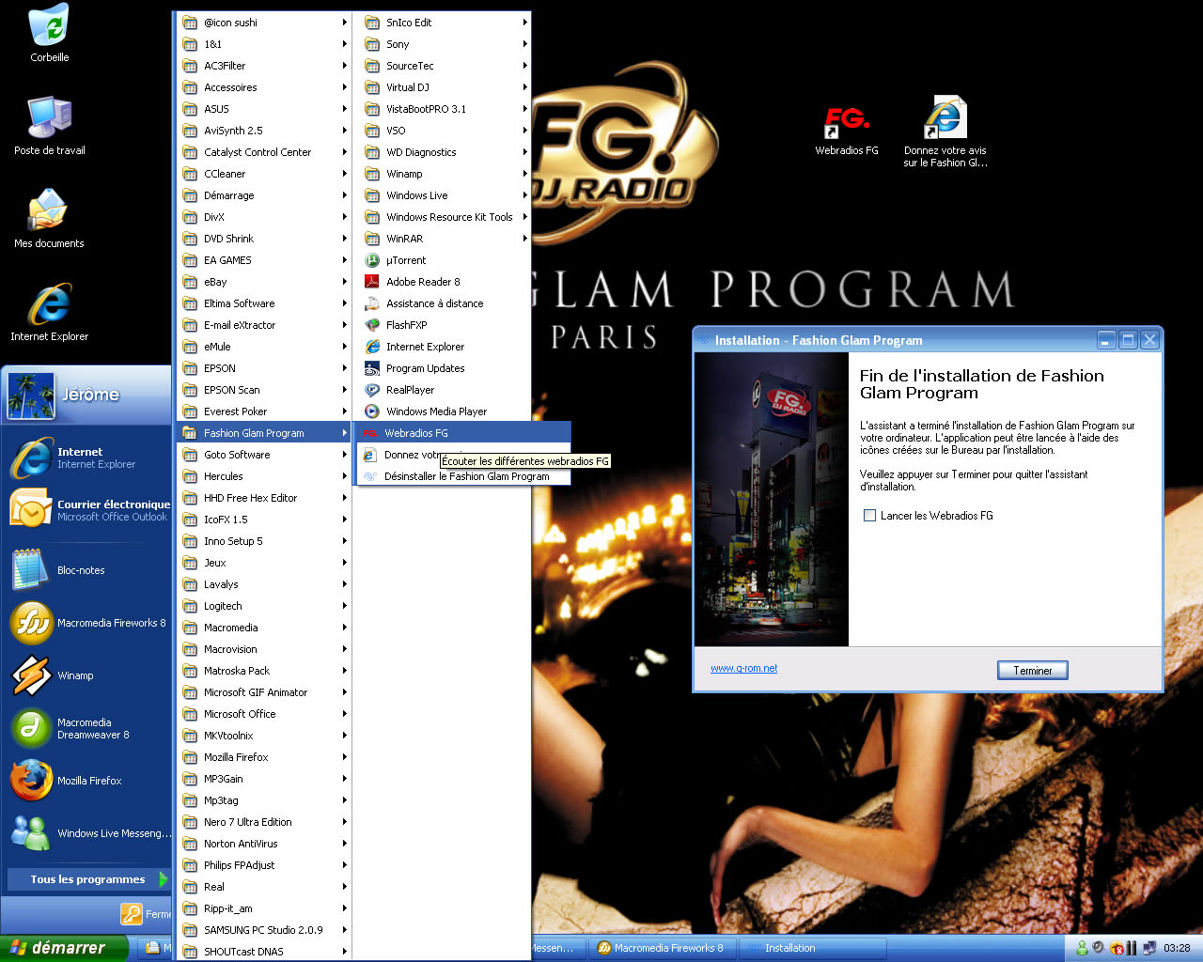This screenshot has height=962, width=1203.
Task: Click the Donnez votre avis desktop shortcut
Action: coord(945,132)
